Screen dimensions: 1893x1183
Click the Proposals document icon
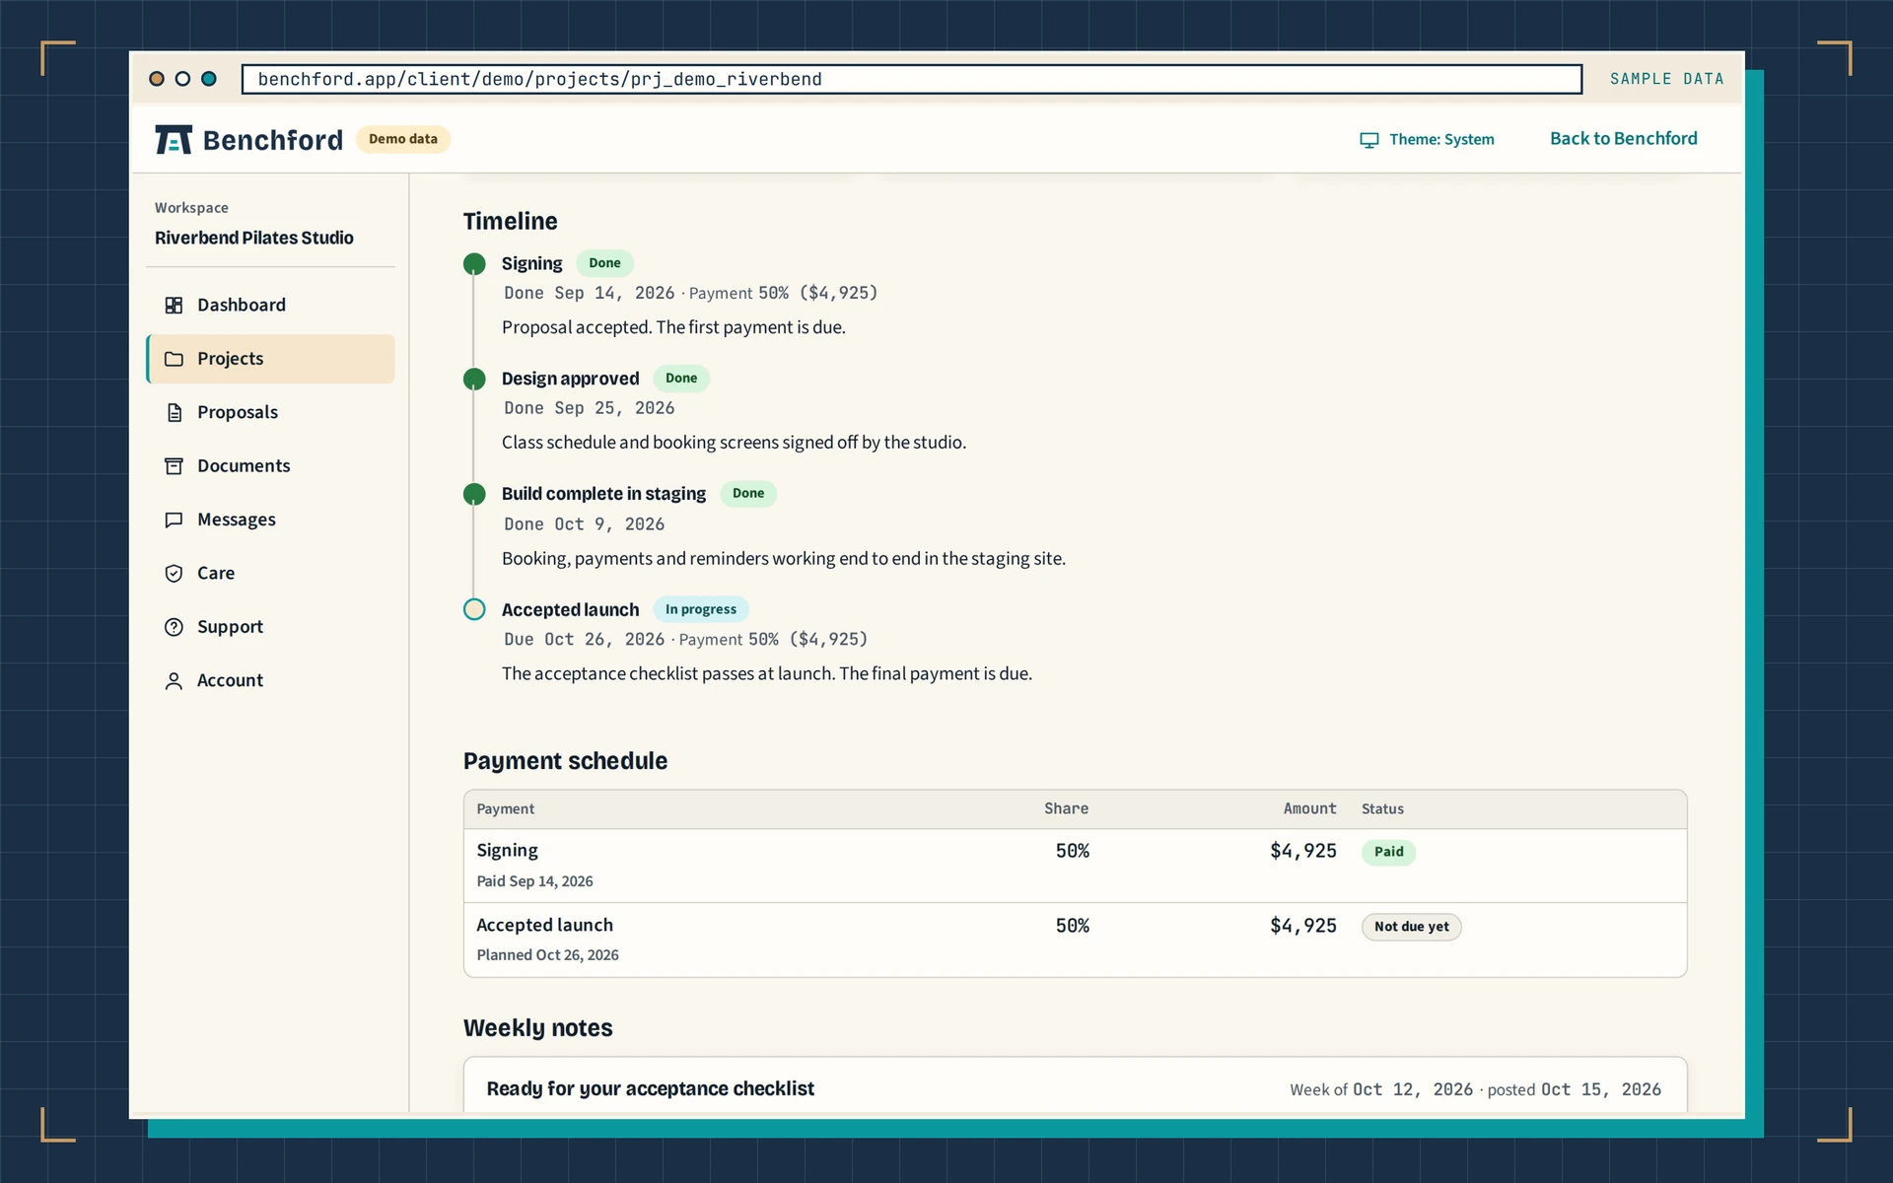[x=174, y=412]
